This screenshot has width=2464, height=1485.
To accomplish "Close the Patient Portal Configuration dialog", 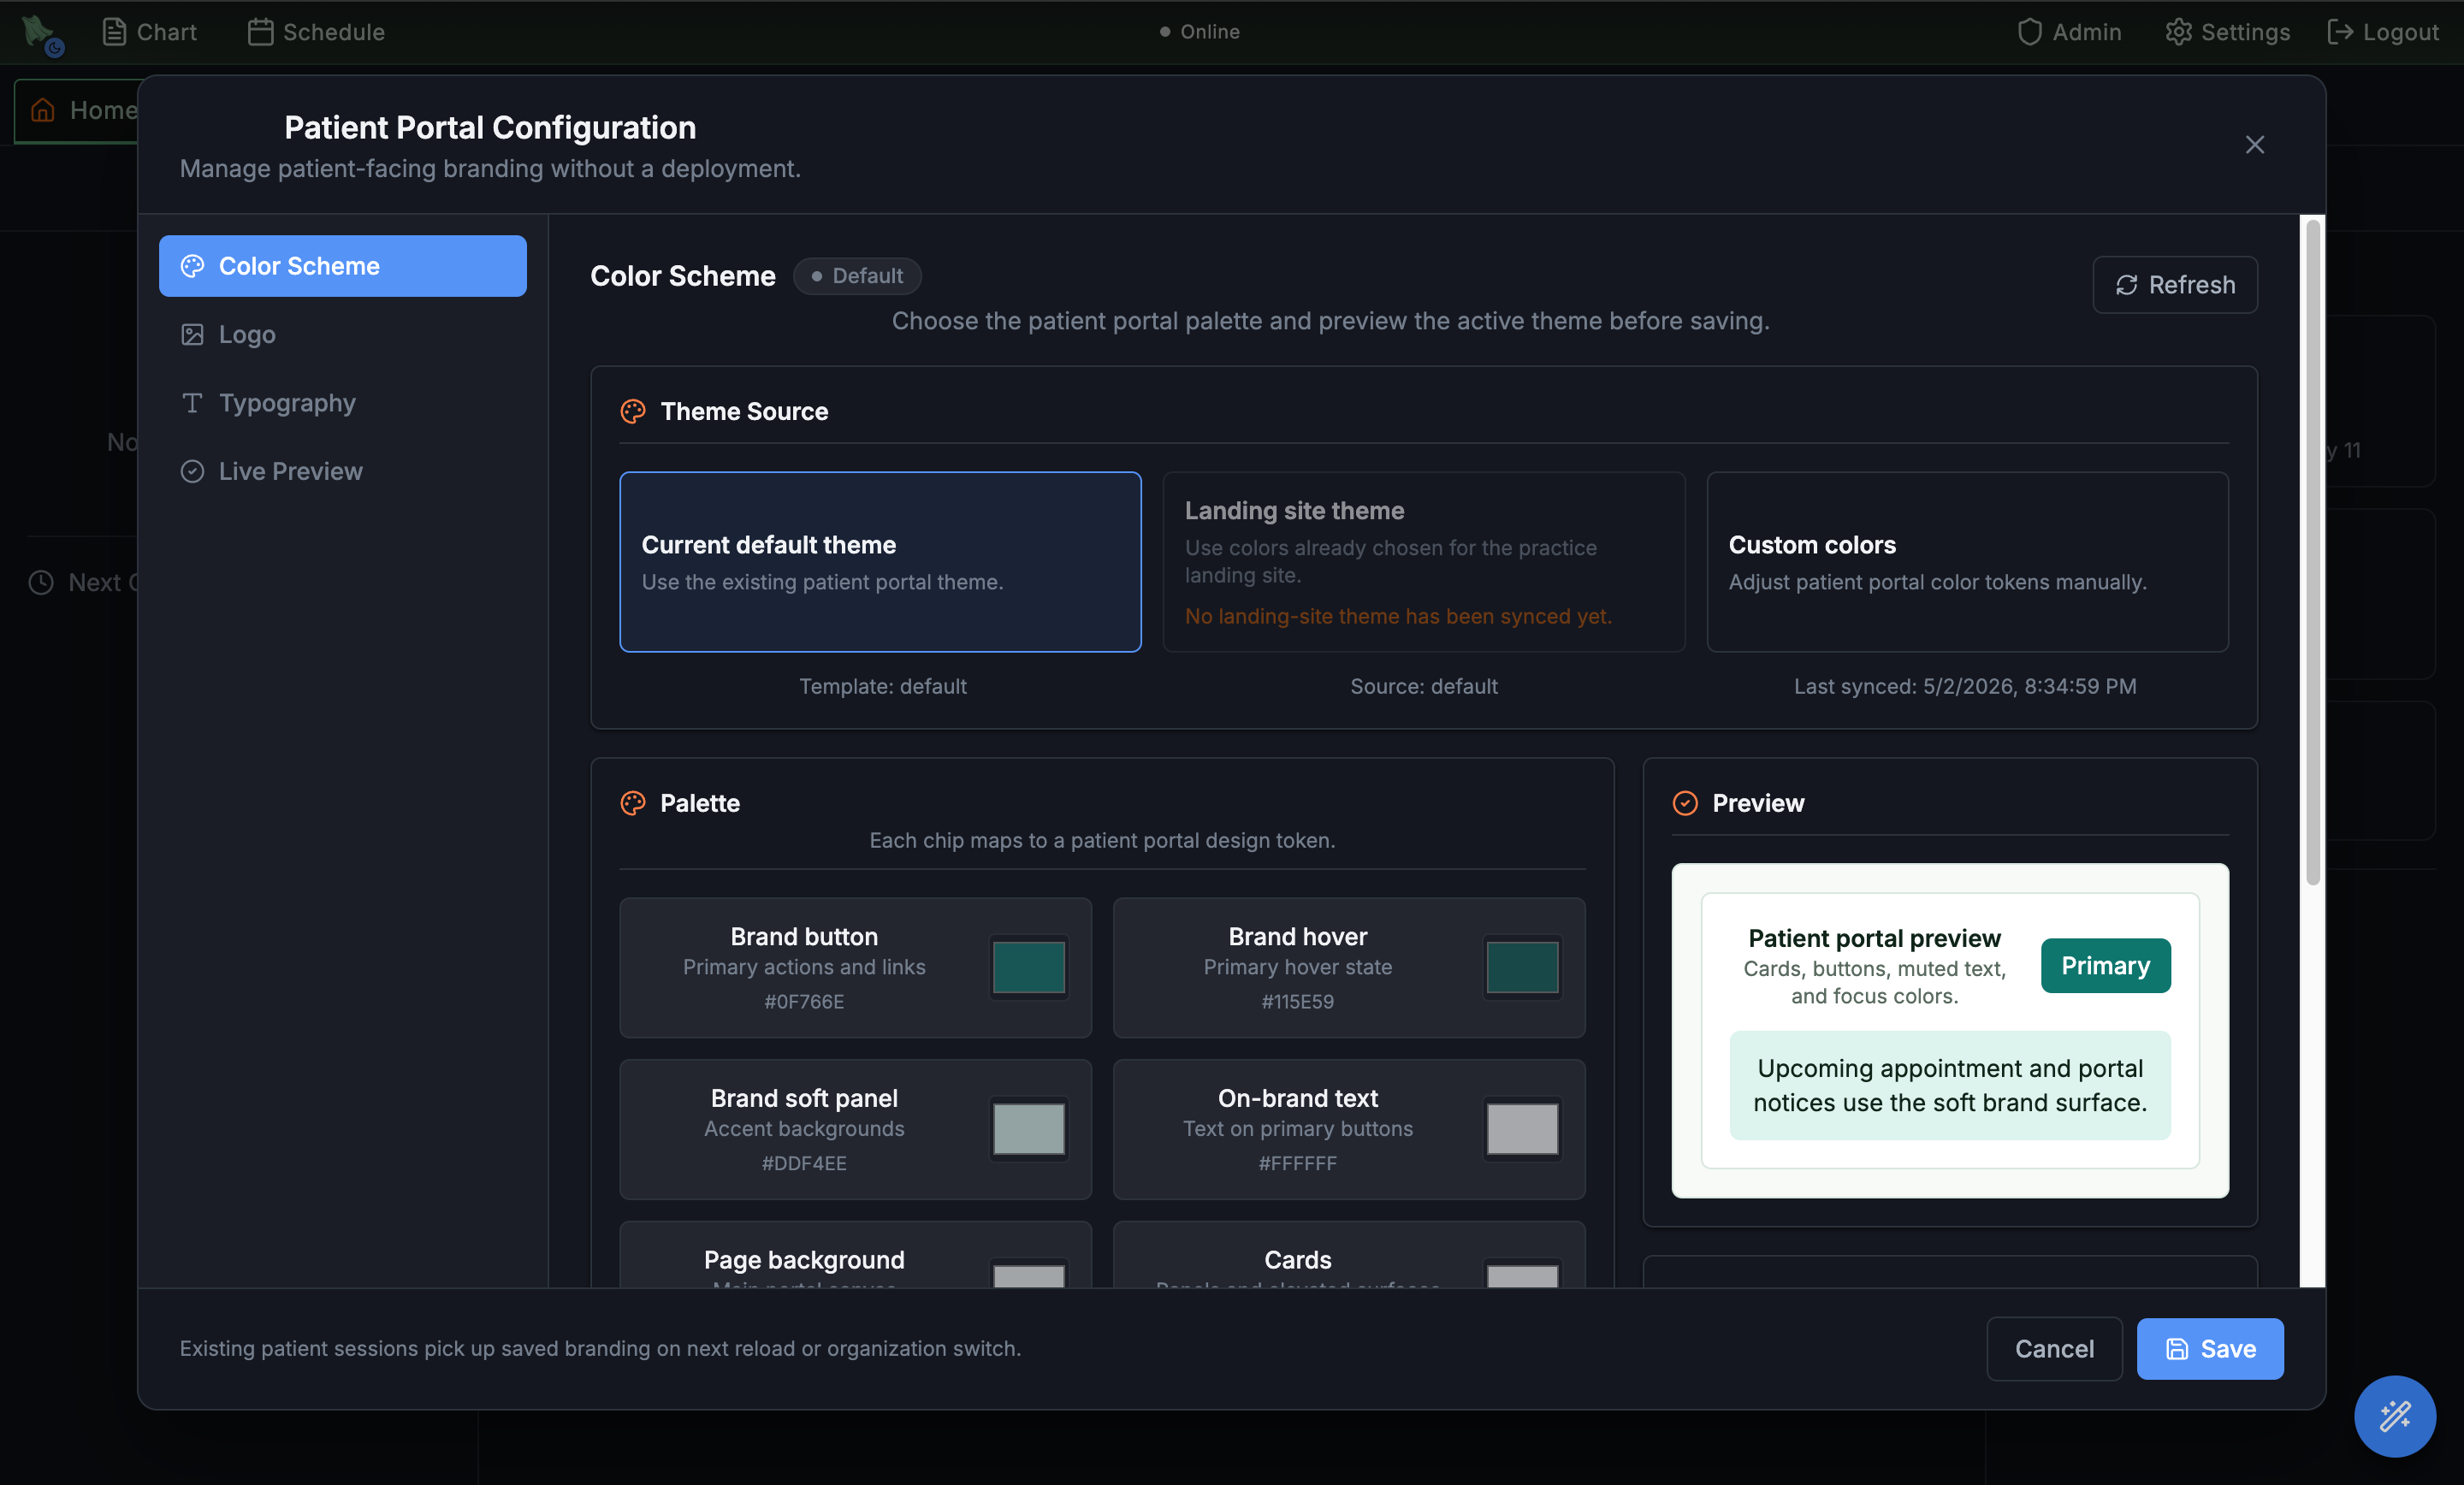I will 2254,145.
